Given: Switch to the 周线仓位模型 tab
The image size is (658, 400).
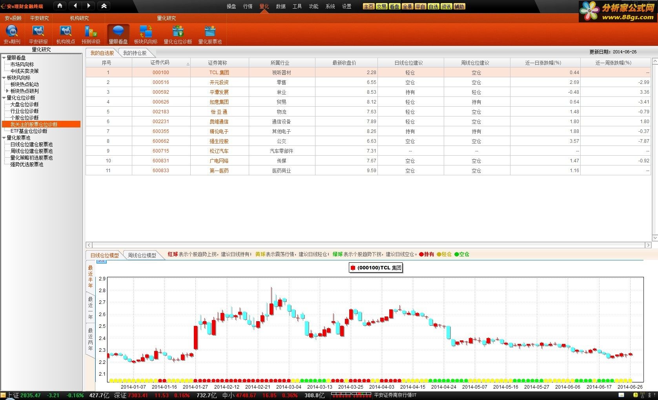Looking at the screenshot, I should pyautogui.click(x=142, y=255).
